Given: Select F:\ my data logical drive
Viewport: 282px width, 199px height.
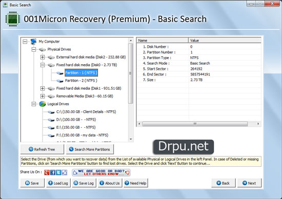Looking at the screenshot, I should click(x=82, y=135).
